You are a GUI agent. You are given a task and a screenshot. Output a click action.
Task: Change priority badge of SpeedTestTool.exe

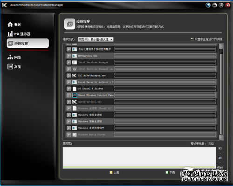point(69,102)
